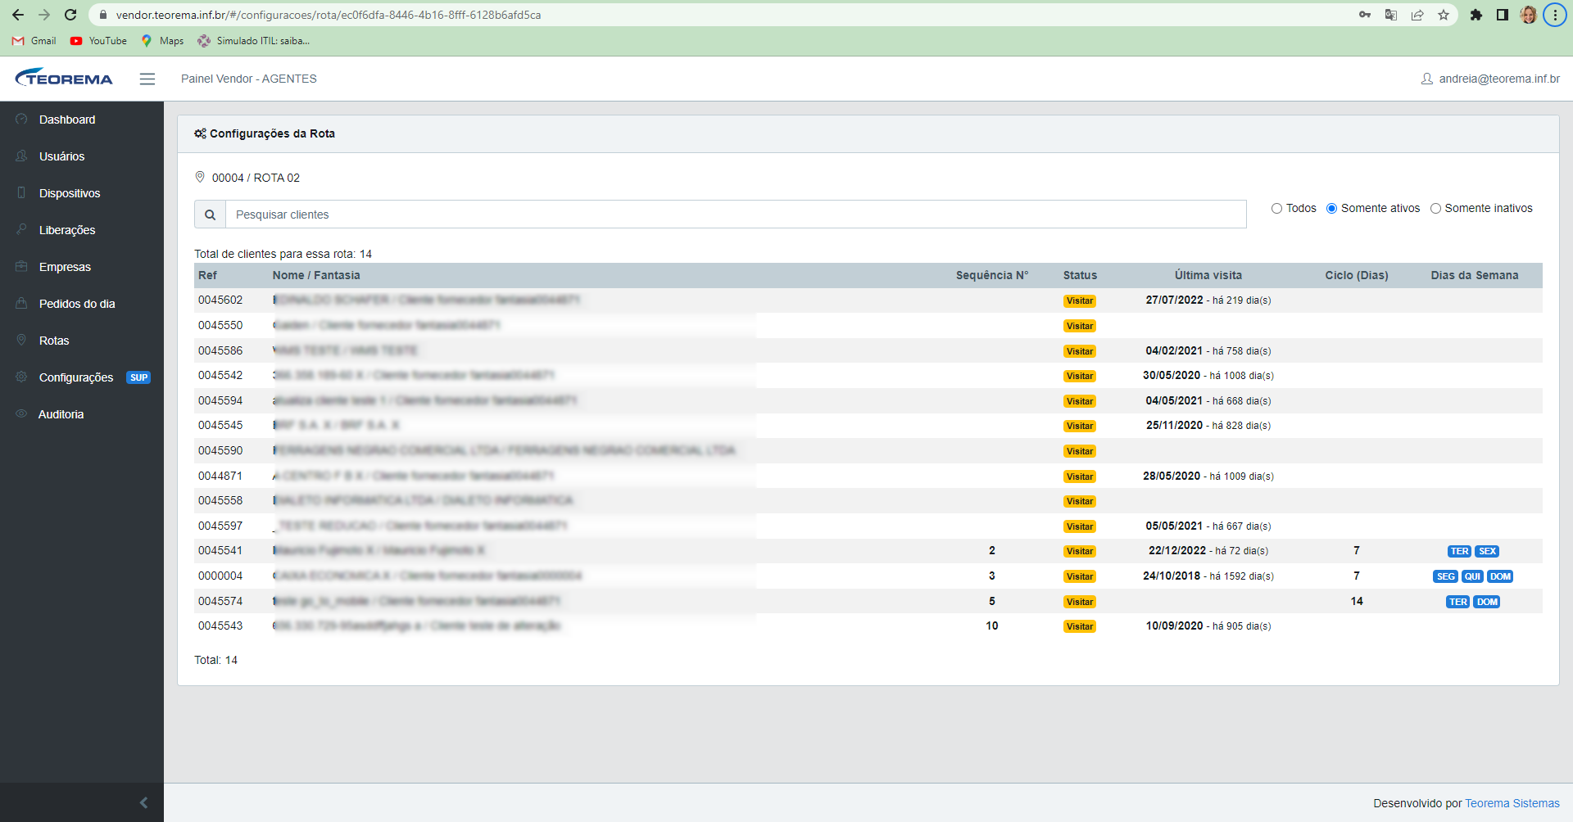Click the Empresas briefcase icon
The image size is (1573, 822).
(x=21, y=266)
